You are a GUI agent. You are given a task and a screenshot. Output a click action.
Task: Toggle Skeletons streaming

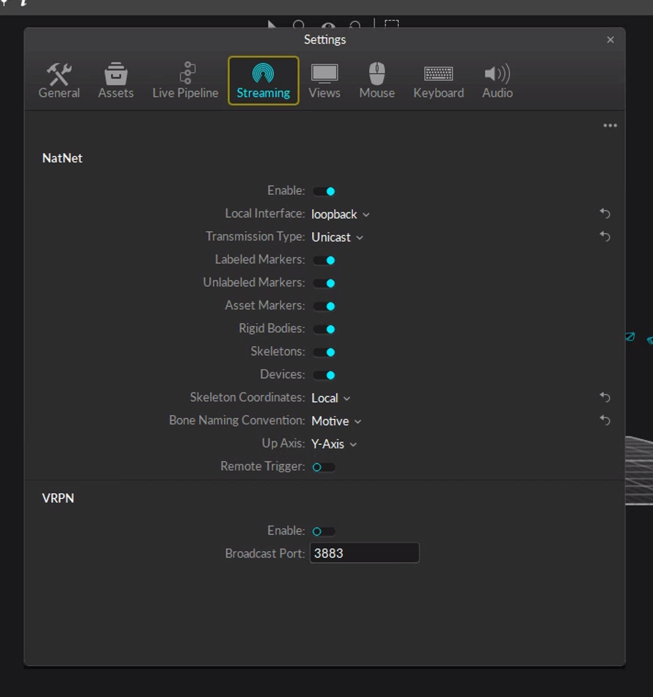pyautogui.click(x=324, y=352)
